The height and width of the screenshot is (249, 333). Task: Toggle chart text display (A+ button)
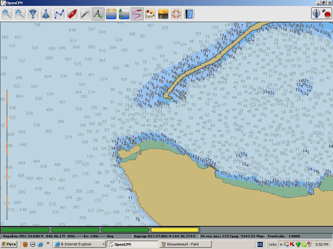click(x=98, y=14)
